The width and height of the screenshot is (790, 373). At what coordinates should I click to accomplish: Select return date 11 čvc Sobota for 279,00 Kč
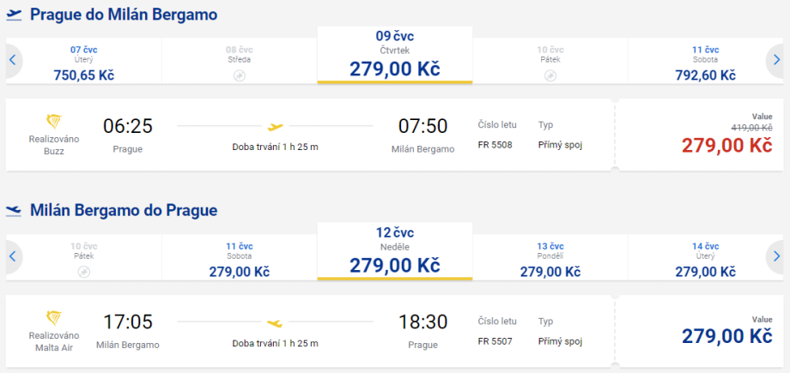[x=240, y=259]
